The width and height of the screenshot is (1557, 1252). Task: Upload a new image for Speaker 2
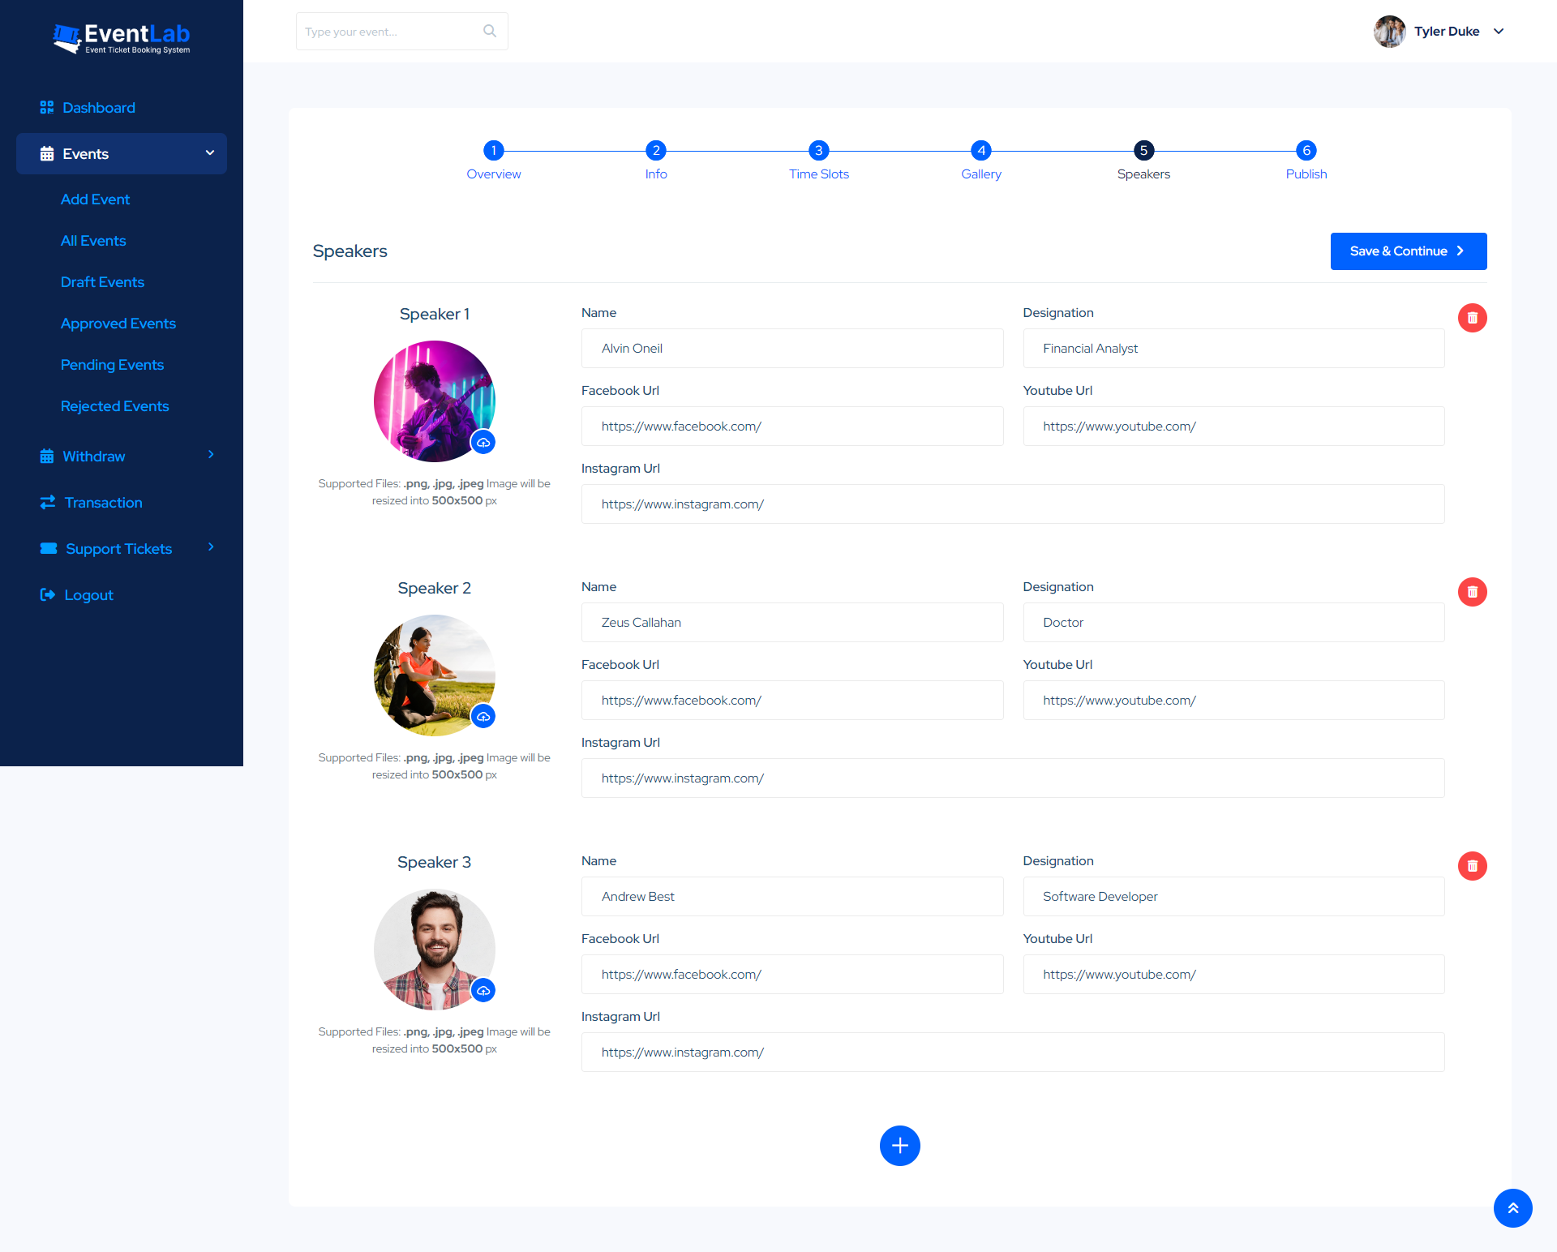(483, 716)
